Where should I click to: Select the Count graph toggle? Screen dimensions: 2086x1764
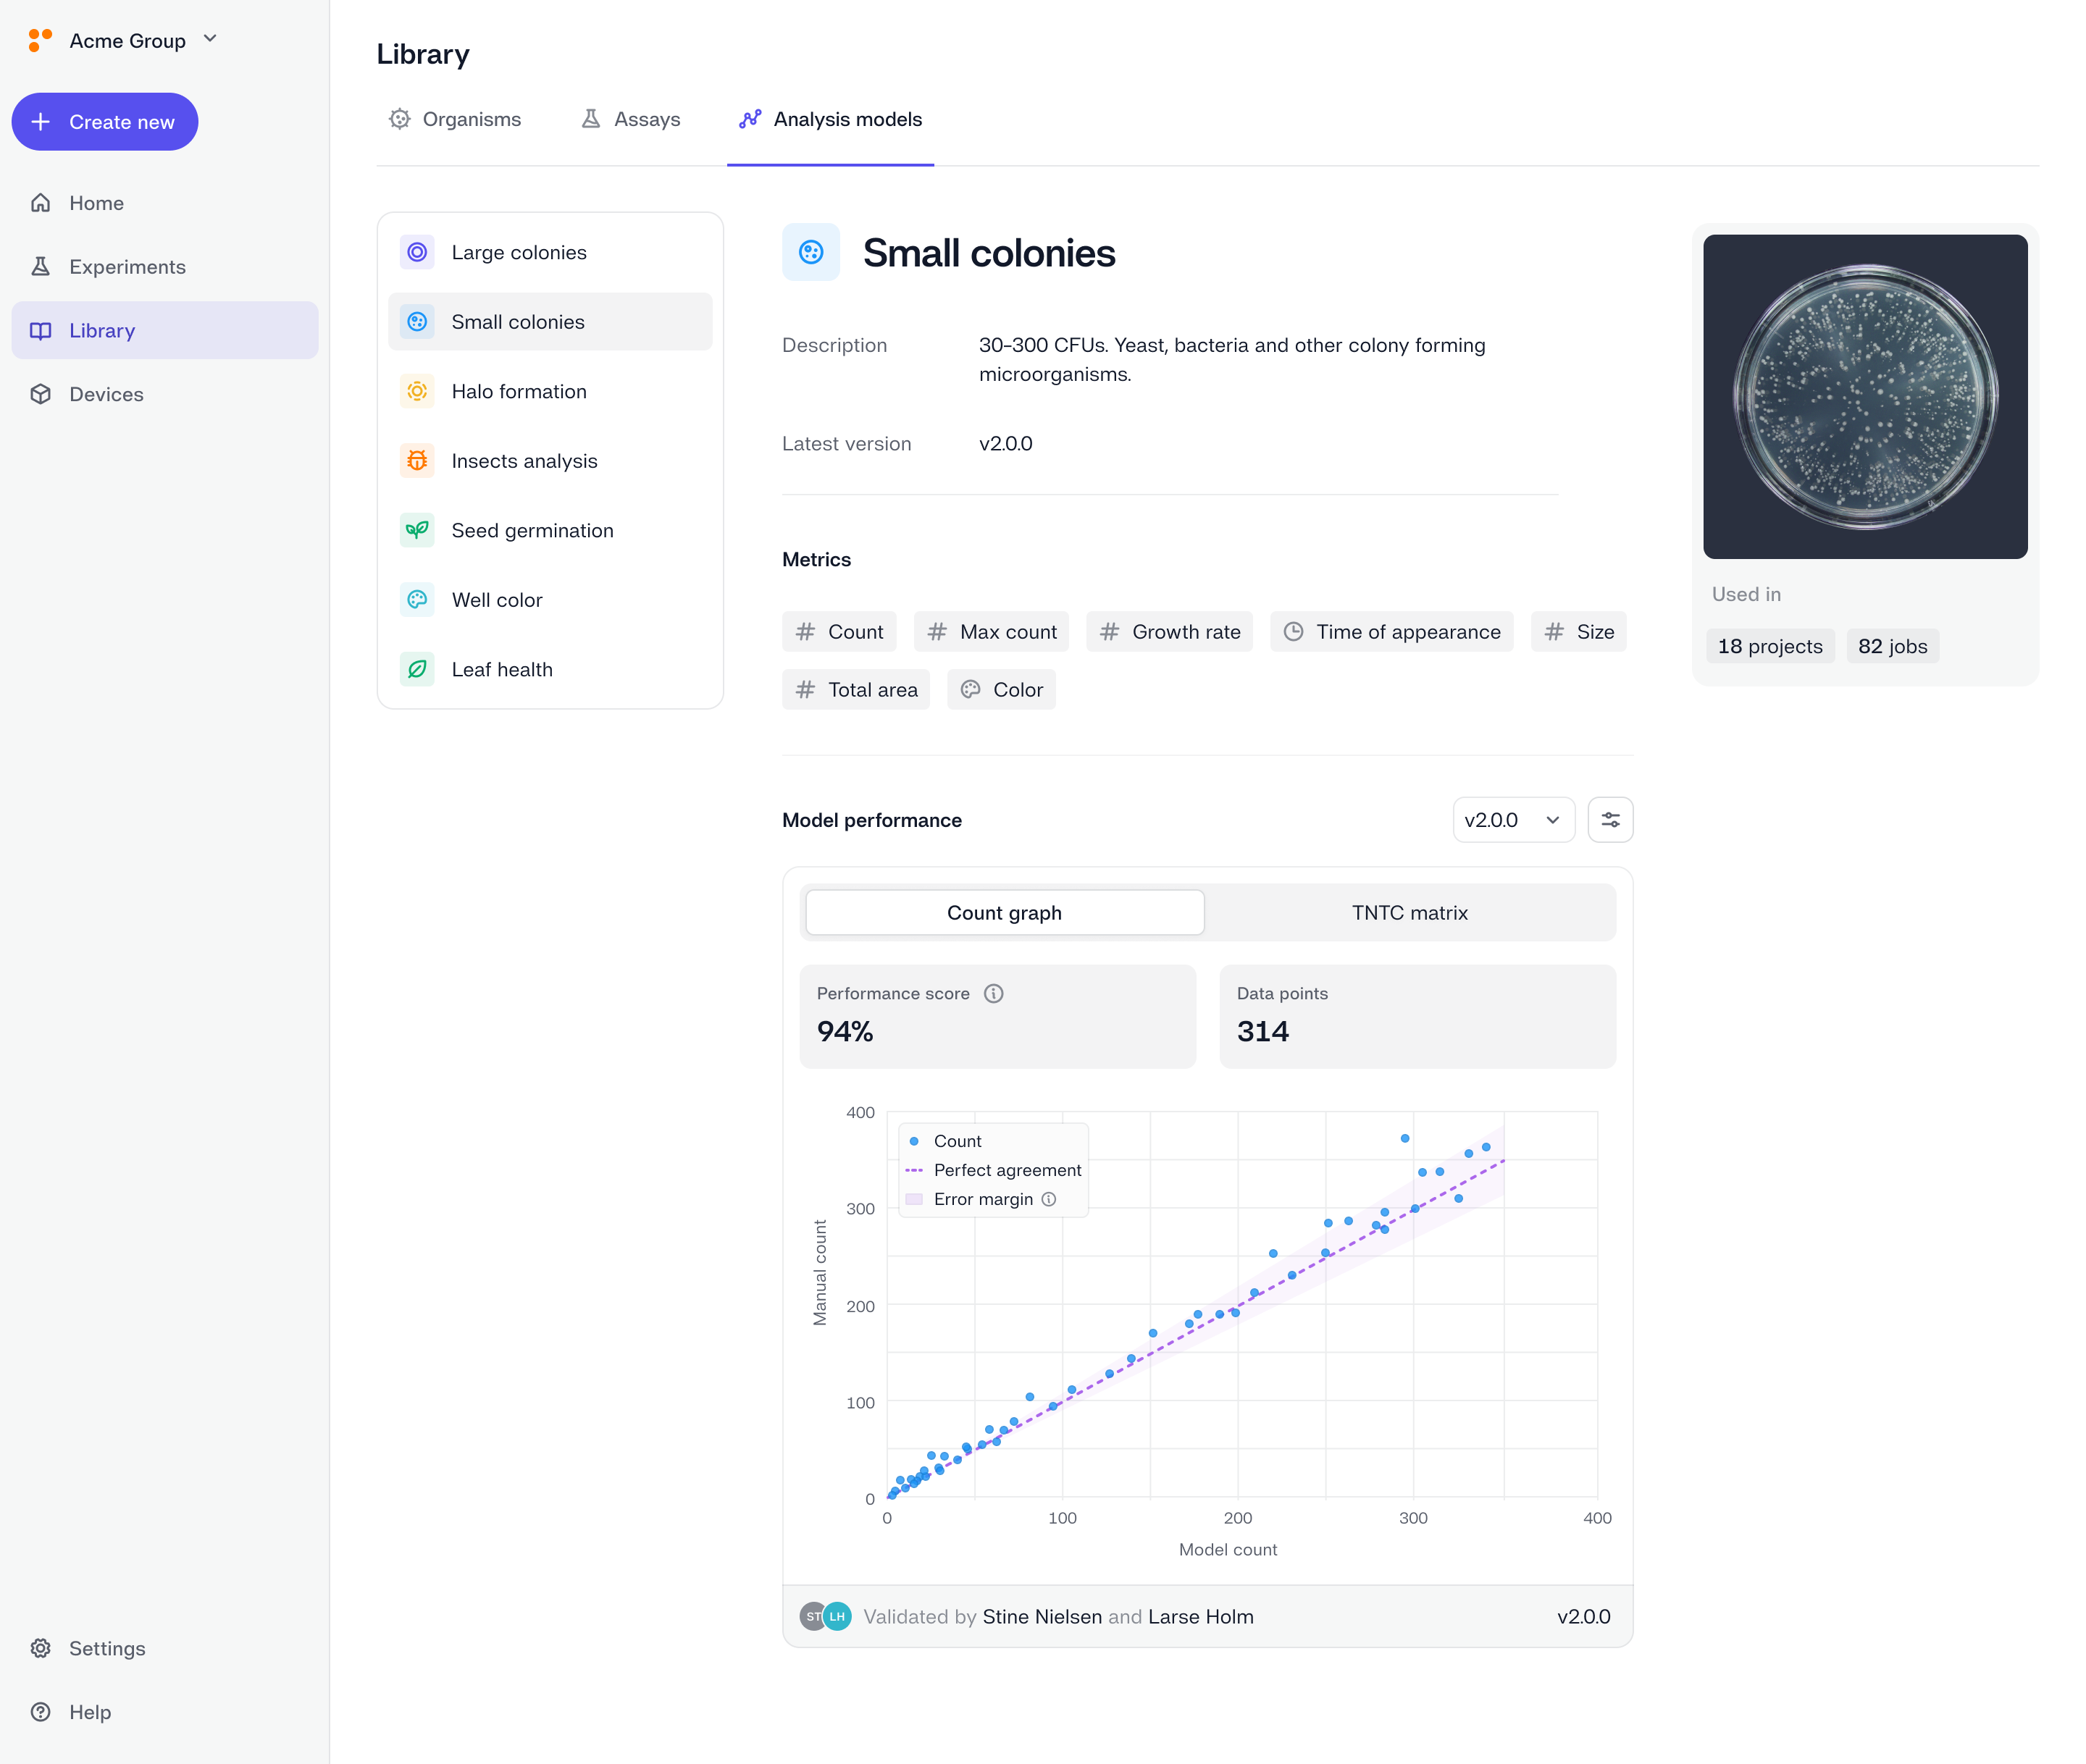pos(1005,913)
